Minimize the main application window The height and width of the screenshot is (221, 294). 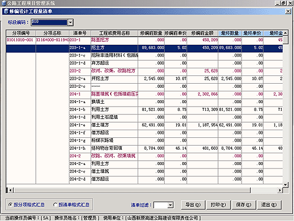click(278, 3)
